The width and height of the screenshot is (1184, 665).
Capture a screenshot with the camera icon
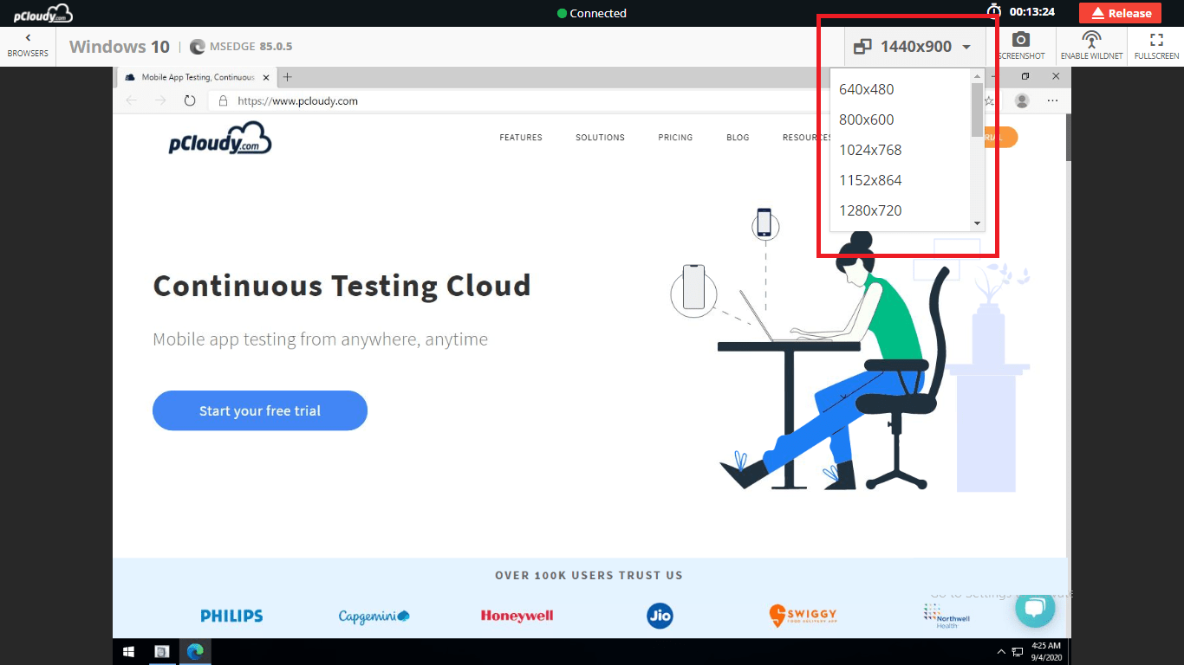pyautogui.click(x=1021, y=46)
